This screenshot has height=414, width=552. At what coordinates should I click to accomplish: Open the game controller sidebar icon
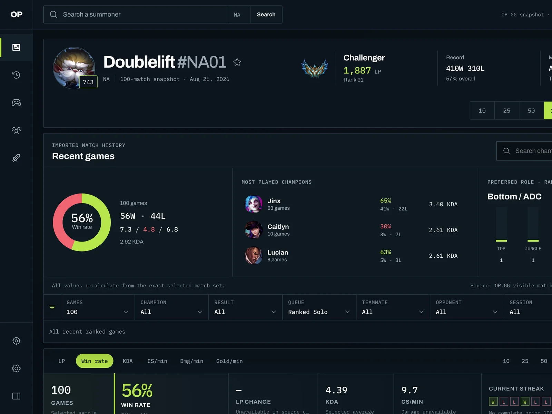[x=16, y=102]
